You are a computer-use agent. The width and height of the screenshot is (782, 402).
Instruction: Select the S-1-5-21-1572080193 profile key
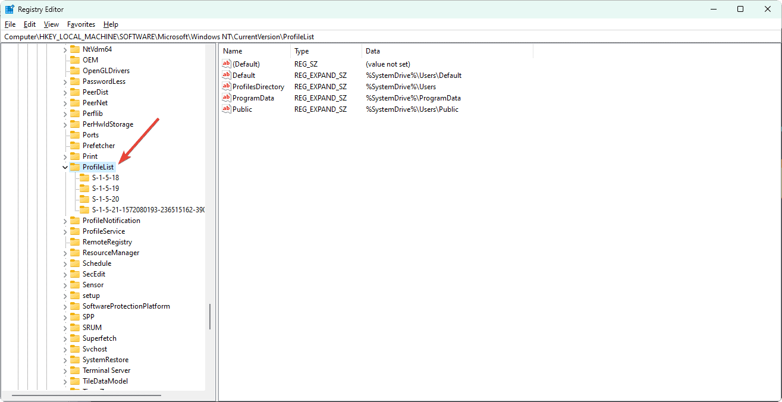point(147,210)
